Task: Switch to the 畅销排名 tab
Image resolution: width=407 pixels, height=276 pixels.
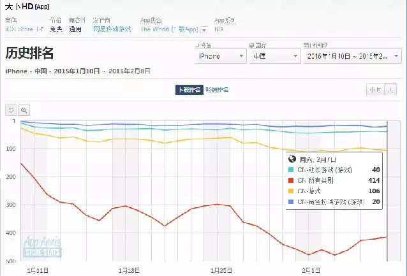Action: pos(217,90)
